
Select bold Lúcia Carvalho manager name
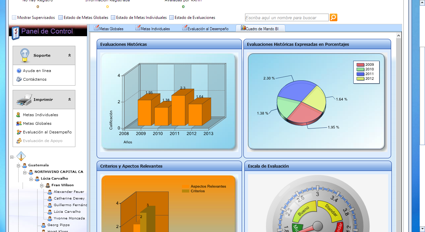pos(54,179)
